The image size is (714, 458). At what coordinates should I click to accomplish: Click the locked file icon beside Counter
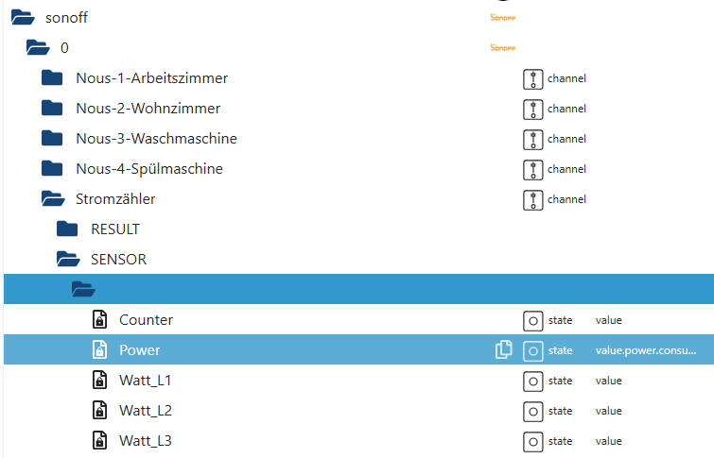tap(99, 320)
